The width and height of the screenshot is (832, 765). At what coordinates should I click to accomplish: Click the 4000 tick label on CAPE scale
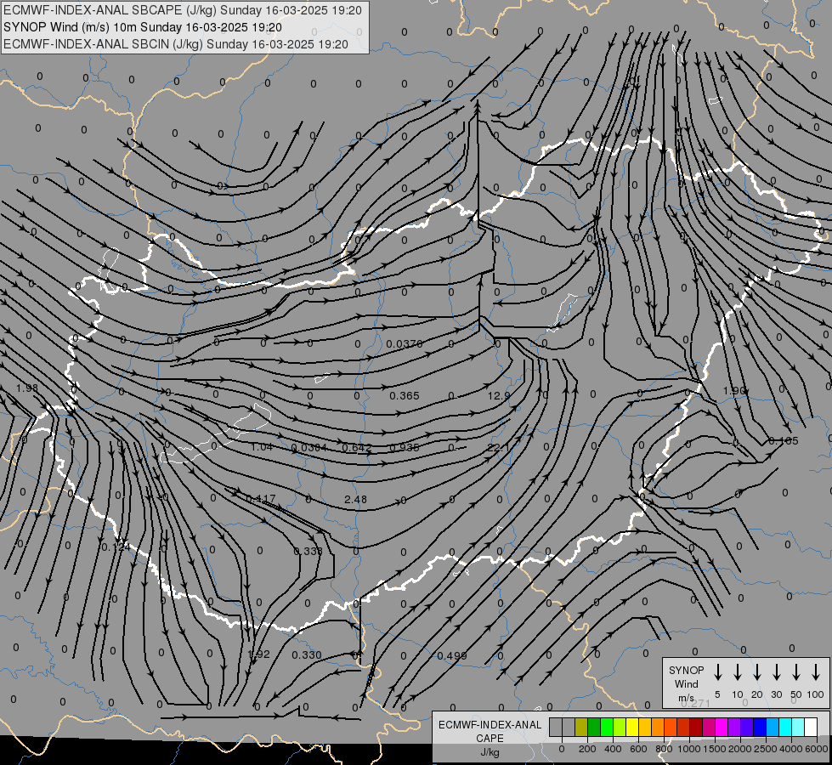791,749
